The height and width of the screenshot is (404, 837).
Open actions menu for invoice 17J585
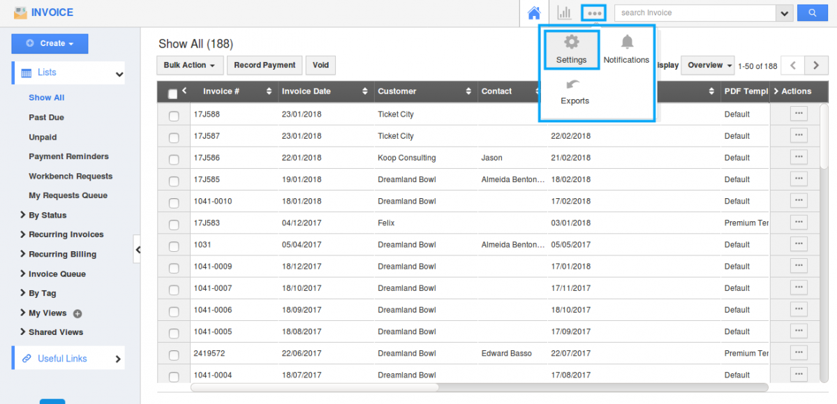799,179
